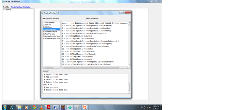The height and width of the screenshot is (110, 249).
Task: Click line 8 testAgendaGetUsuarioLogado()
Action: pos(87,44)
